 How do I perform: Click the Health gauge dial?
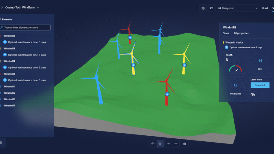pyautogui.click(x=235, y=68)
